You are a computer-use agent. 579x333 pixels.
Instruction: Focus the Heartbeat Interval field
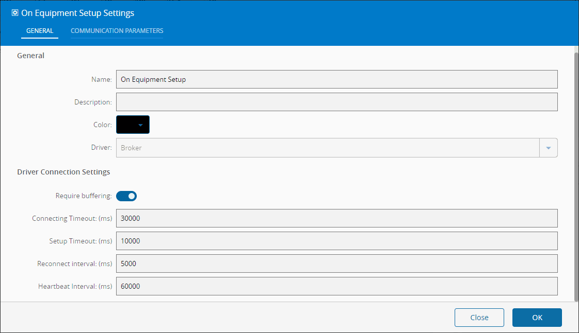pos(336,286)
